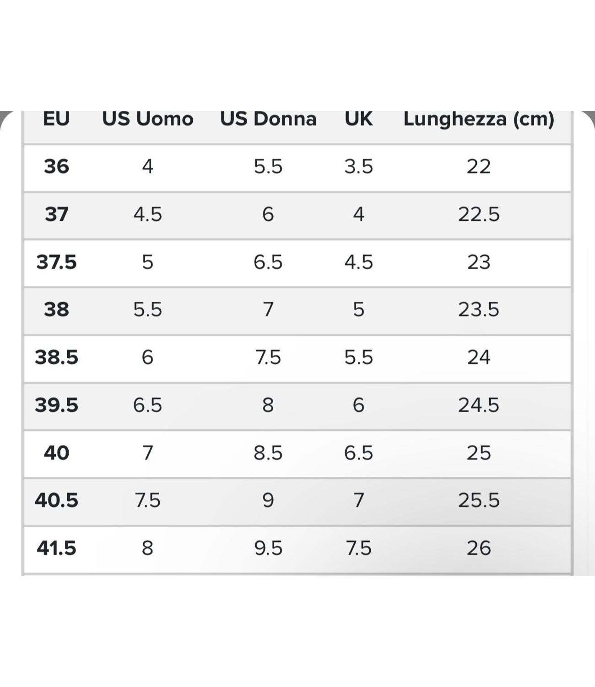This screenshot has width=595, height=687.
Task: Select EU size 41.5 row label
Action: coord(56,548)
